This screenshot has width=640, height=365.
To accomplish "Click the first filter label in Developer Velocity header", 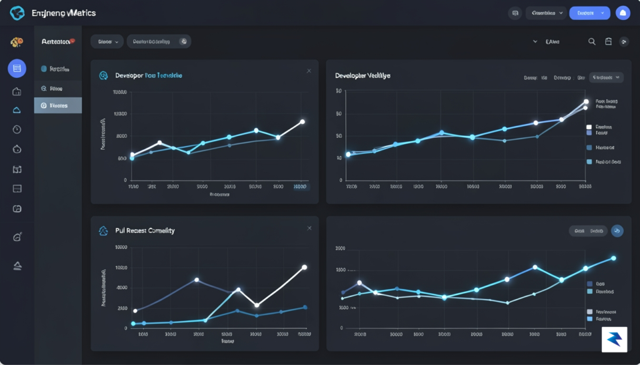I will [x=535, y=77].
